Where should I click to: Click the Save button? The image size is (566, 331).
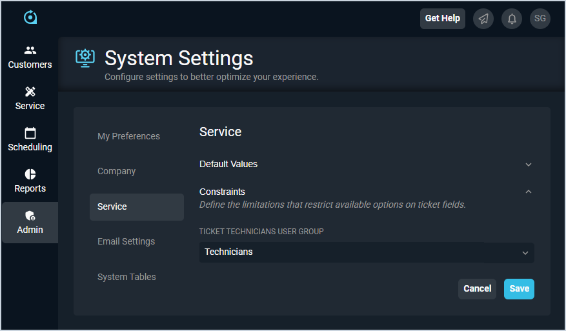[519, 288]
